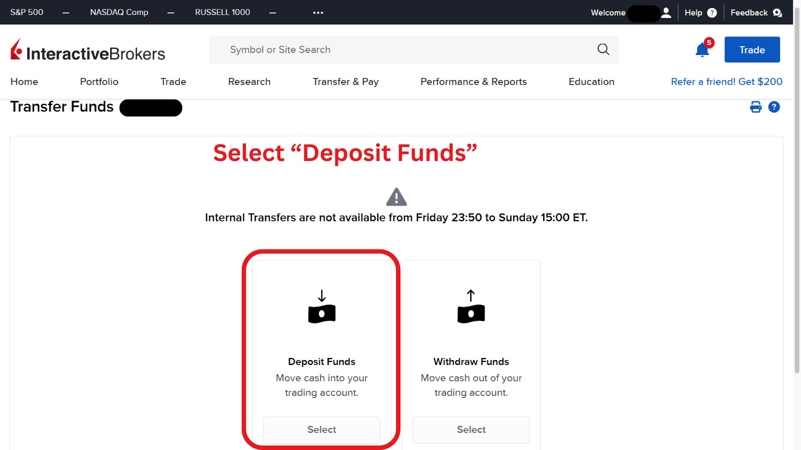
Task: Click the Interactive Brokers logo
Action: (88, 50)
